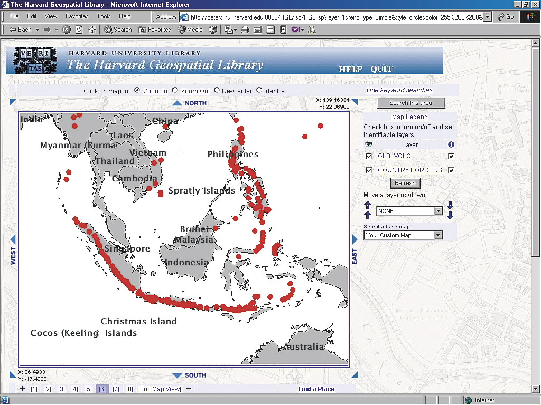Move layer to bottom with striped down arrow
This screenshot has width=541, height=405.
(450, 205)
